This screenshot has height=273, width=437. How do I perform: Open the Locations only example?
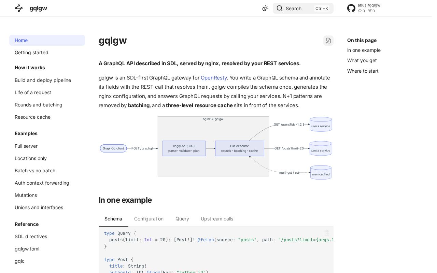pos(47,158)
